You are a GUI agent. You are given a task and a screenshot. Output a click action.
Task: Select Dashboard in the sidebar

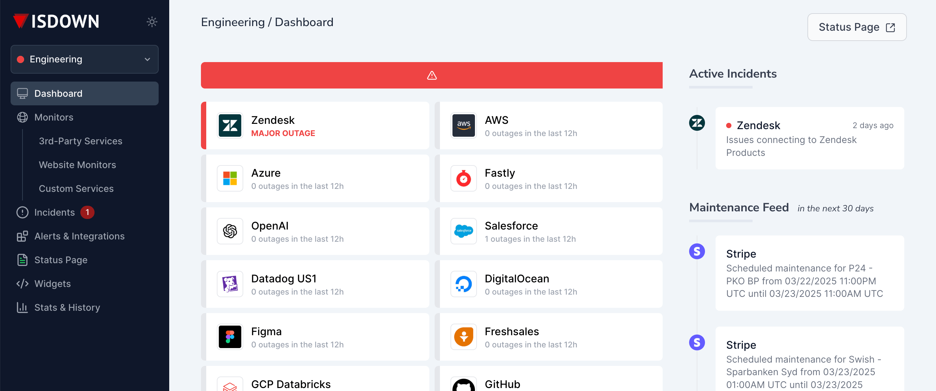pos(84,93)
